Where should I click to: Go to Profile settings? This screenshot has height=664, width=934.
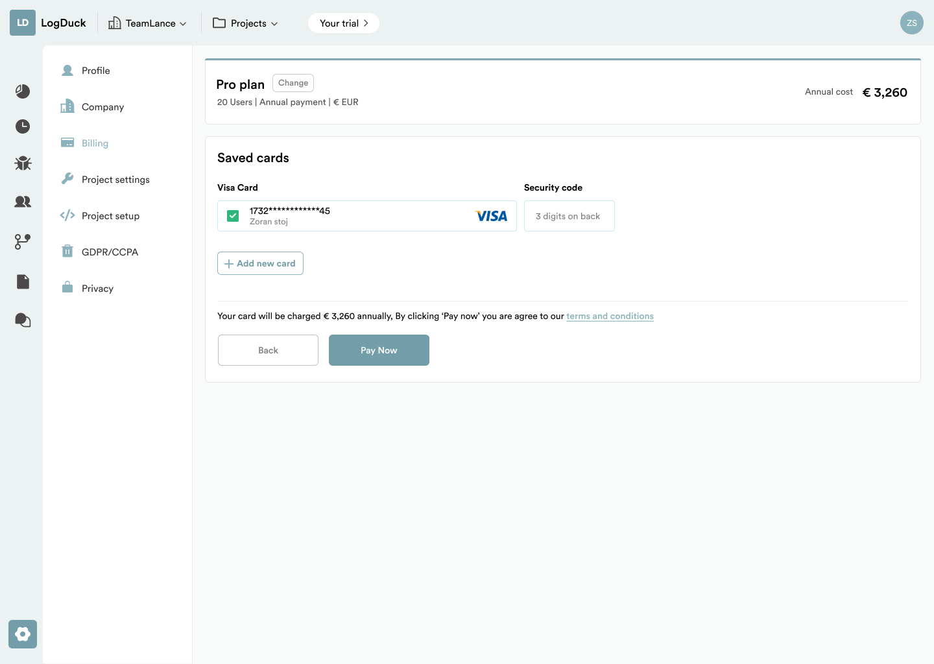[95, 71]
